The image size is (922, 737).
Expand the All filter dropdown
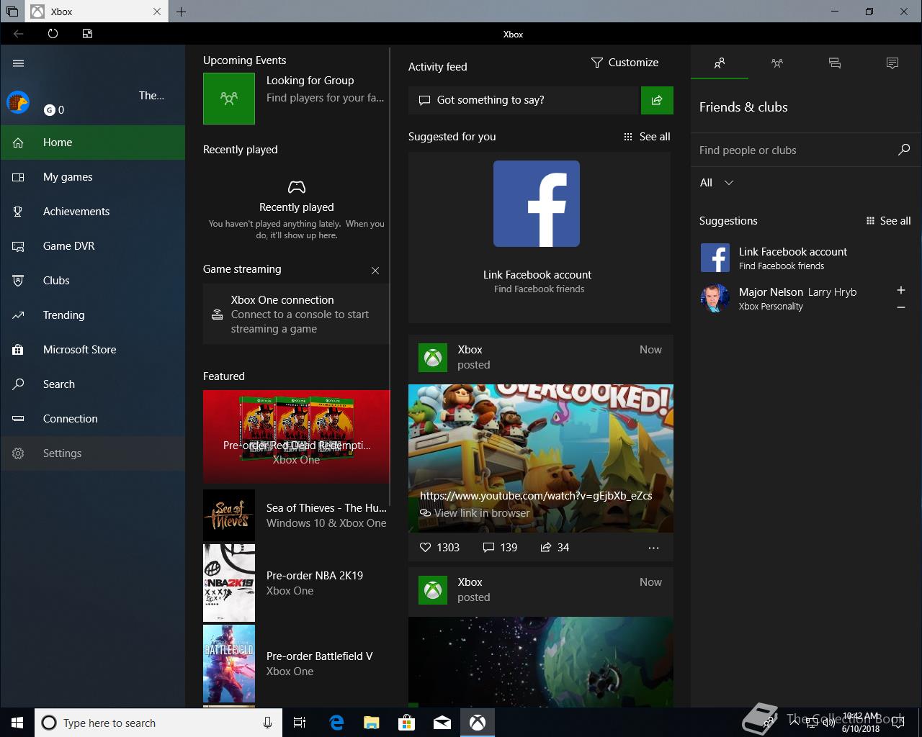tap(717, 183)
